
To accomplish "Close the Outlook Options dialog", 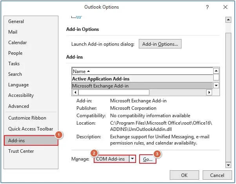I will [225, 7].
